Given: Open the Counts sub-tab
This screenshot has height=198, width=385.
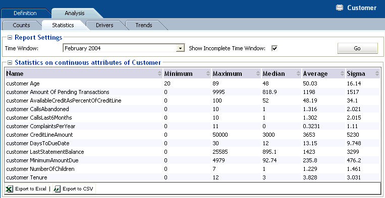Looking at the screenshot, I should coord(21,25).
